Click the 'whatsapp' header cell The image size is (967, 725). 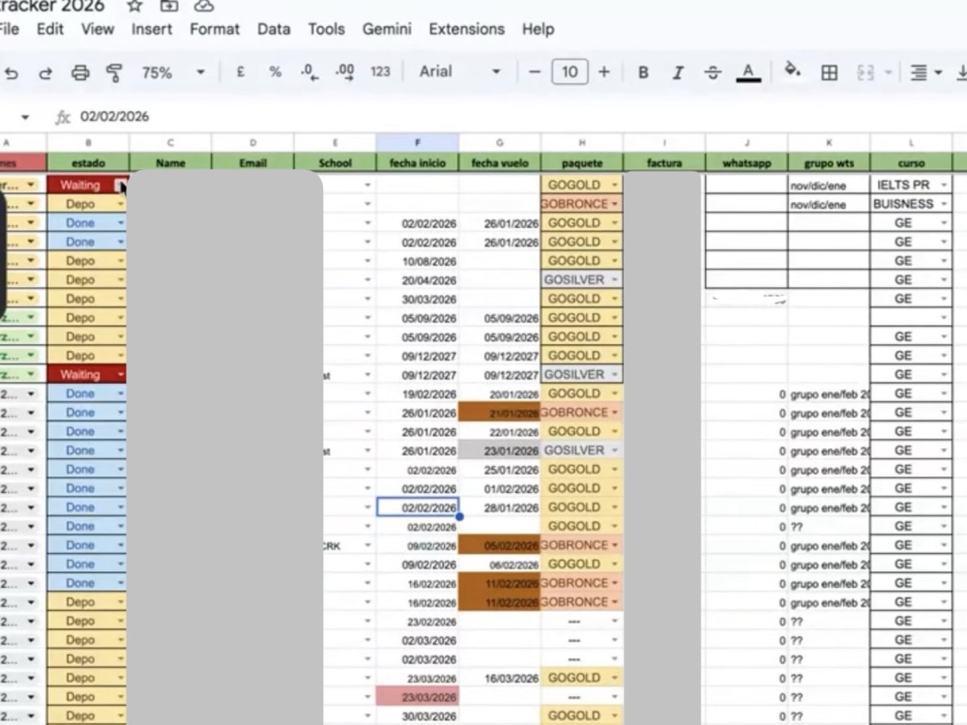coord(747,162)
